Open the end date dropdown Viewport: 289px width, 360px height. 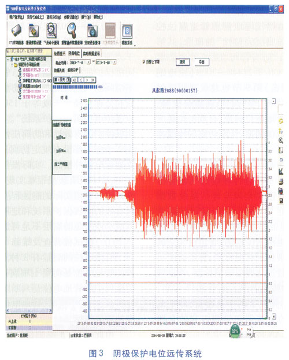tap(114, 62)
